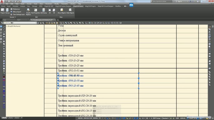The height and width of the screenshot is (120, 214).
Task: Select text 'Тройник Ø25-20-25 мм'
Action: 71,61
